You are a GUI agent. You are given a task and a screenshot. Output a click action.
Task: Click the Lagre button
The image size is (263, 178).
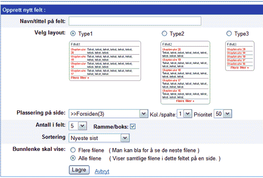tap(79, 170)
